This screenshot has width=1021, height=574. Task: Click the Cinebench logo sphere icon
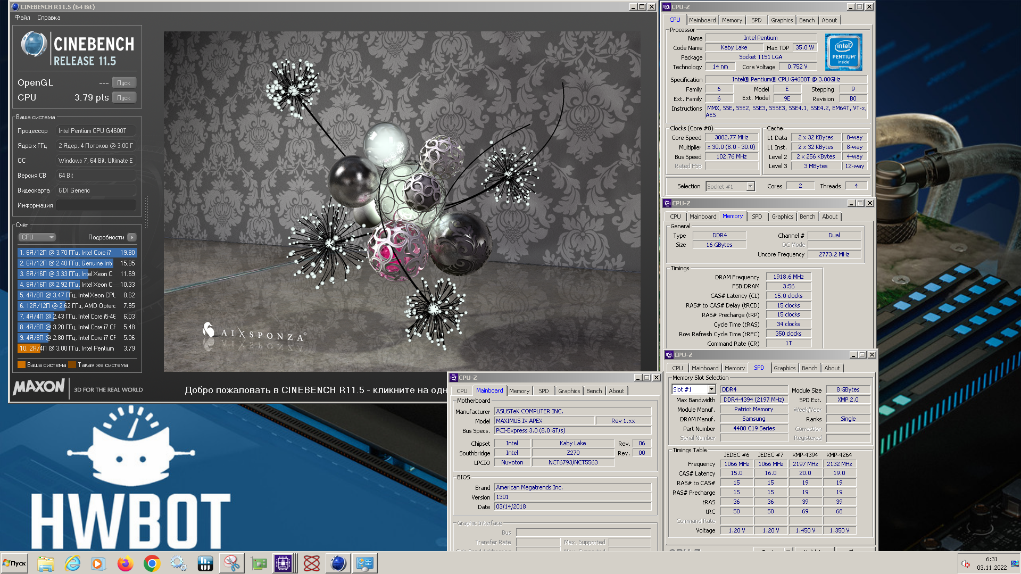pos(34,44)
